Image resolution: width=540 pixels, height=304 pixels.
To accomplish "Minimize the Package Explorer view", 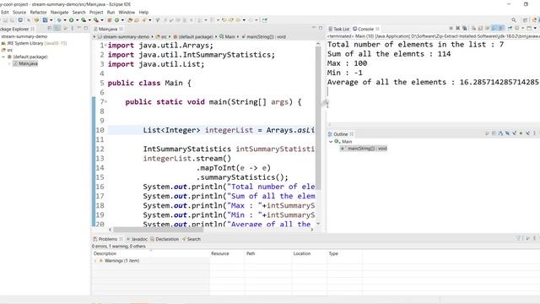I will 78,28.
